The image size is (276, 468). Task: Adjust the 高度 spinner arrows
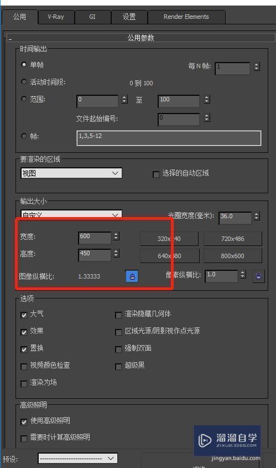point(116,254)
